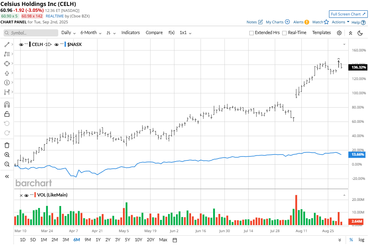Toggle the lock drawings padlock

click(7, 114)
